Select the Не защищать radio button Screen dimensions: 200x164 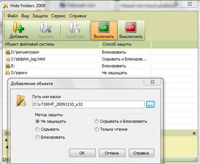(37, 122)
